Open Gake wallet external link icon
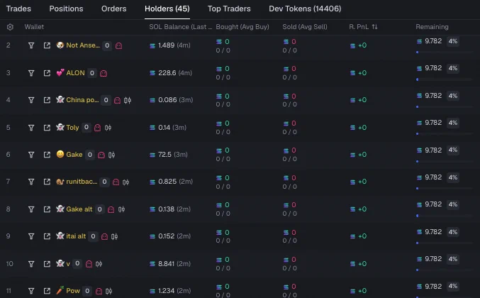 pos(47,155)
